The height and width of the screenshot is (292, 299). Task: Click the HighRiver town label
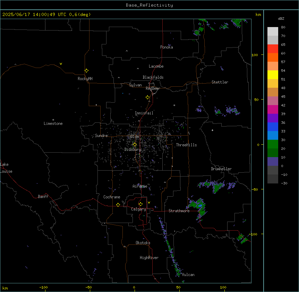click(x=149, y=258)
